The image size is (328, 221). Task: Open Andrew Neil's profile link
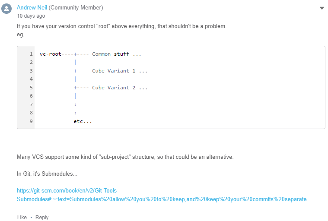[x=32, y=7]
